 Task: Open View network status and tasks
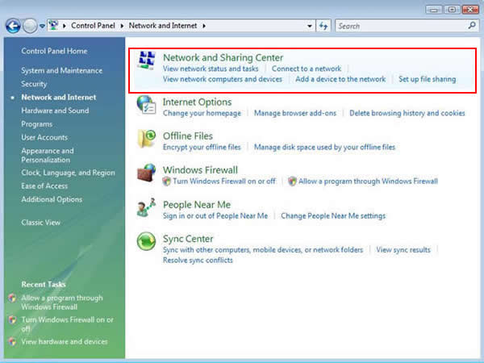click(211, 69)
